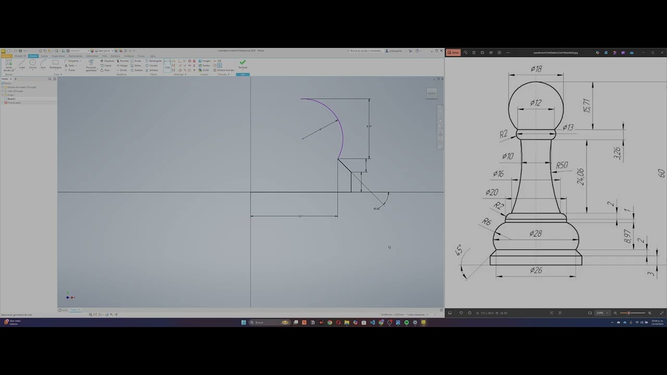Select the Rectángulo tool
Image resolution: width=667 pixels, height=375 pixels.
(55, 64)
